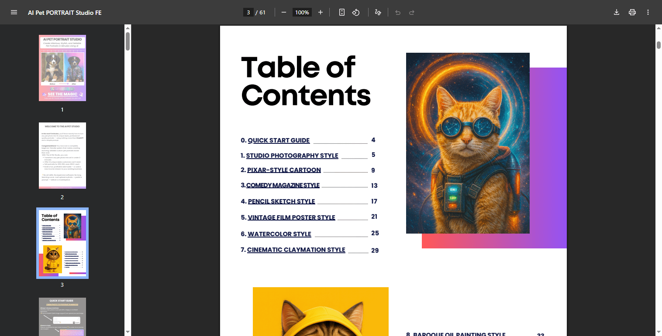This screenshot has height=336, width=662.
Task: Open the Quick Start Guide link
Action: 279,140
